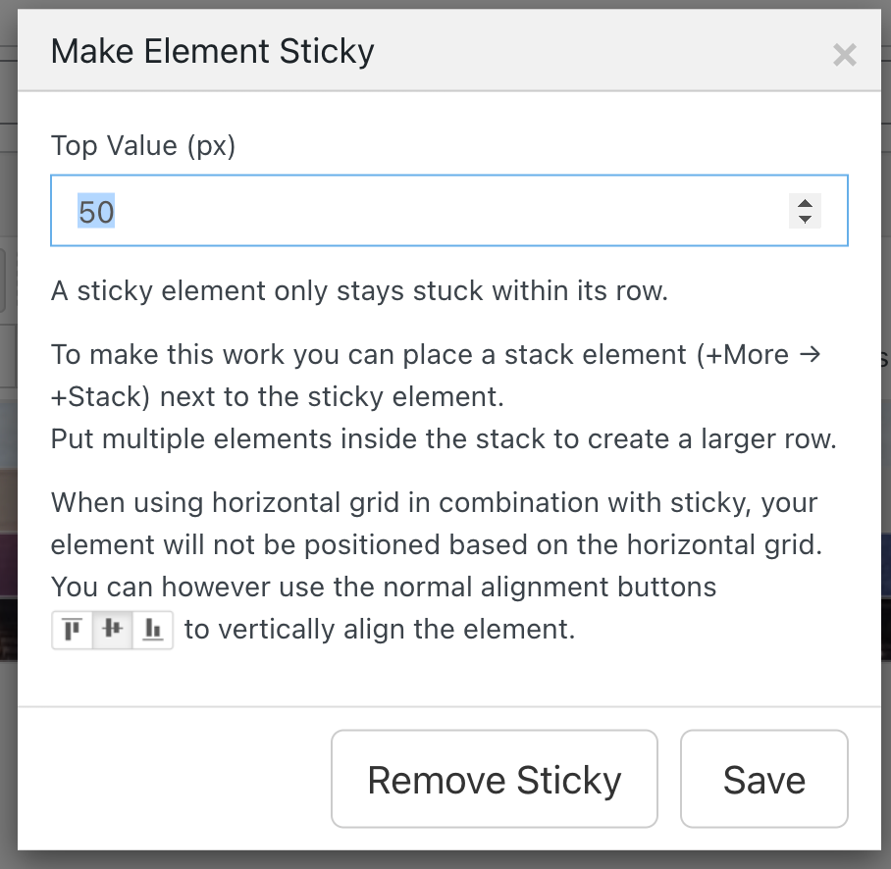Screen dimensions: 891x869
Task: Click the "Top Value (px)" label
Action: (143, 146)
